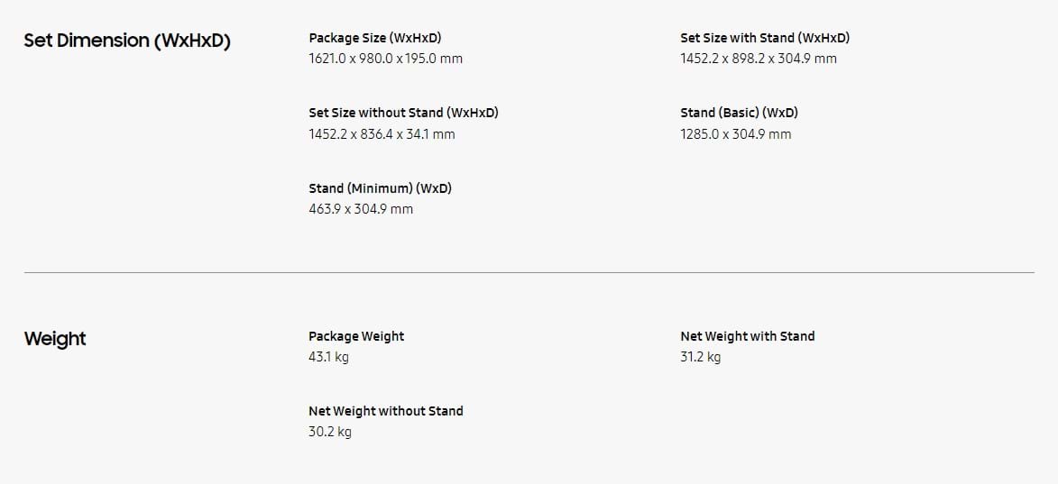
Task: Click the horizontal divider line between sections
Action: 529,272
